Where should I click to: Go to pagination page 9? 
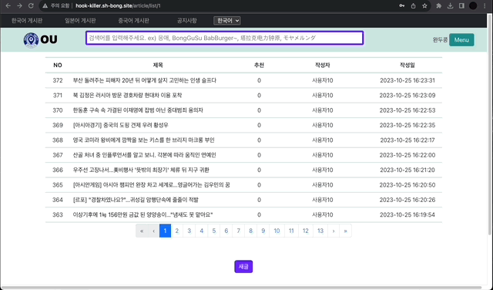coord(263,231)
